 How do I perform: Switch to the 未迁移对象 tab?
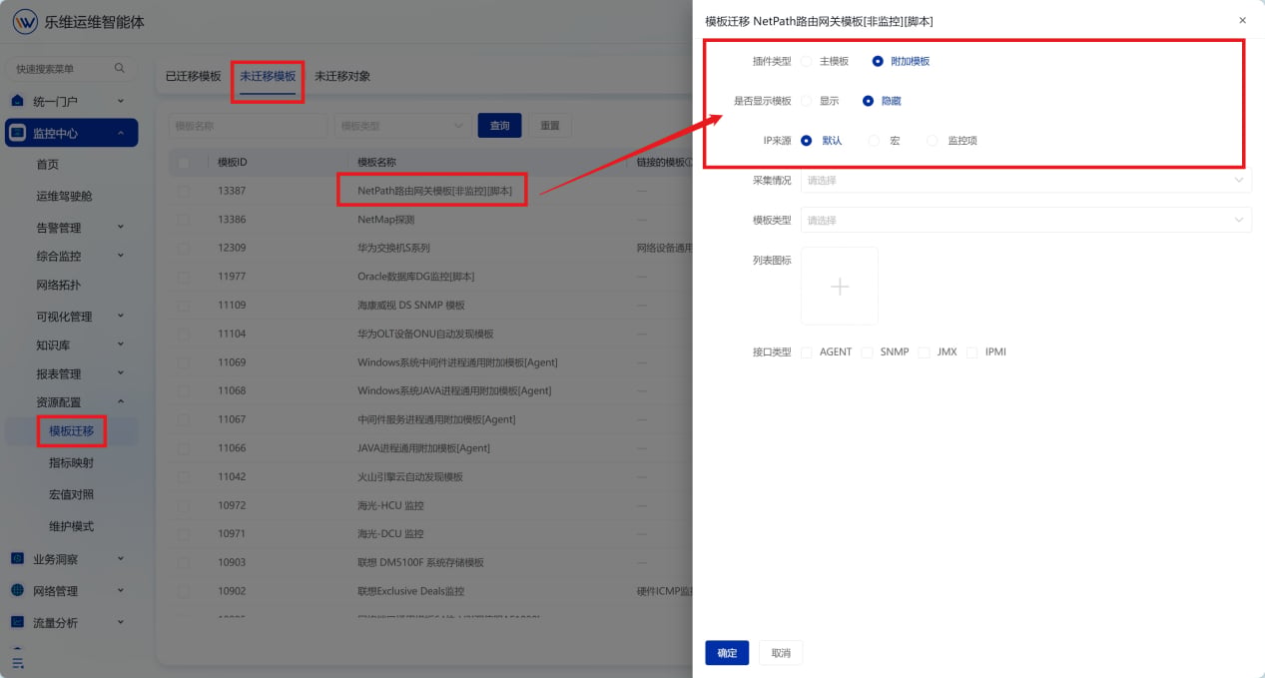(x=342, y=76)
